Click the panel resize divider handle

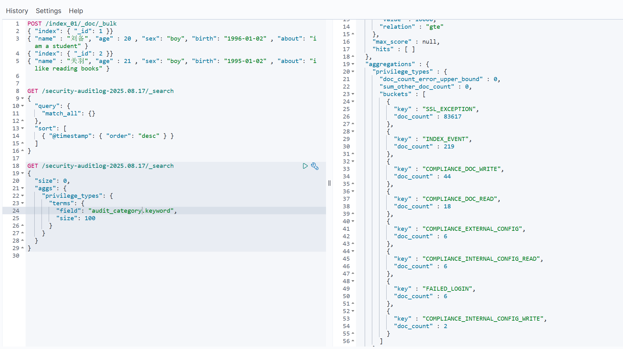[x=329, y=183]
